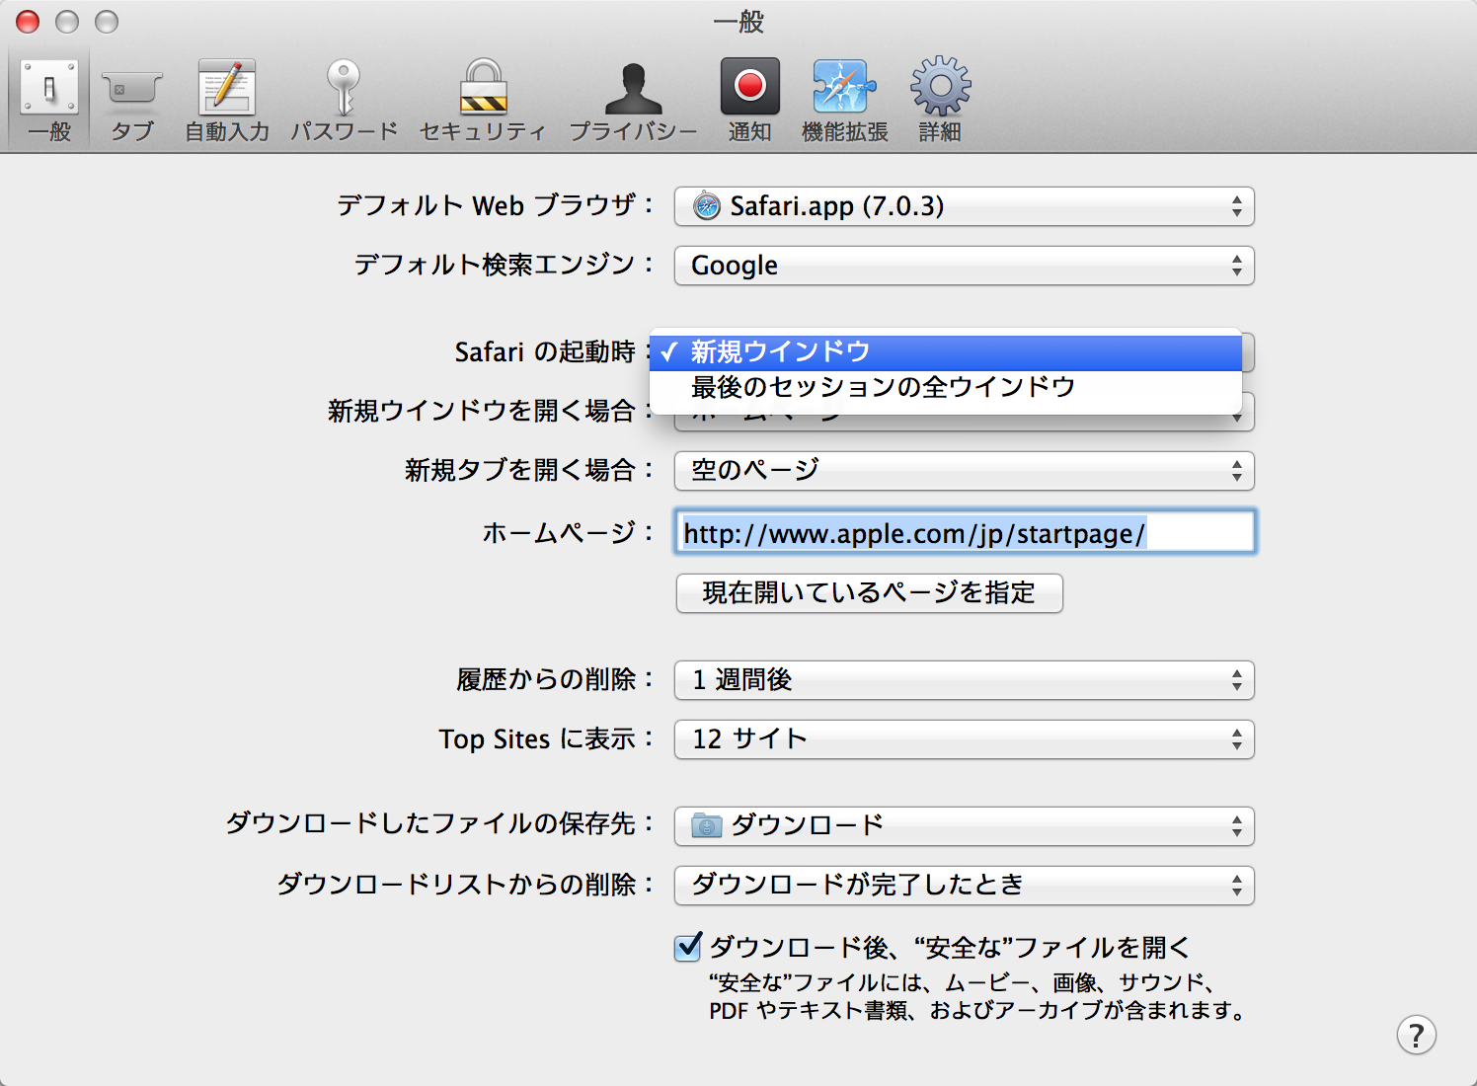
Task: Open the タブ (Tabs) preferences icon
Action: pos(131,99)
